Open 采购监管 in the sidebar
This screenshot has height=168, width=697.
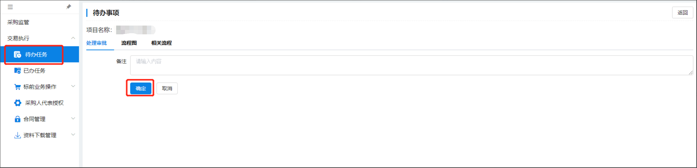click(x=18, y=22)
